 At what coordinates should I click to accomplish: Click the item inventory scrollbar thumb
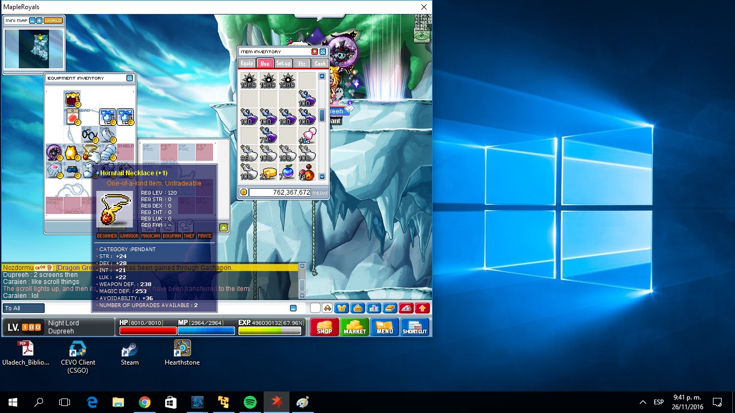322,115
